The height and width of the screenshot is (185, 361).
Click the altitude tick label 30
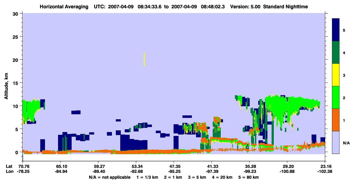click(x=16, y=14)
